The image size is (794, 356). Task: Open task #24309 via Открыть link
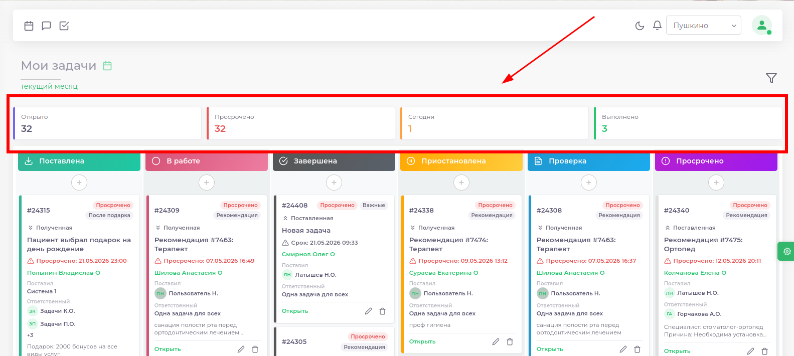(168, 349)
